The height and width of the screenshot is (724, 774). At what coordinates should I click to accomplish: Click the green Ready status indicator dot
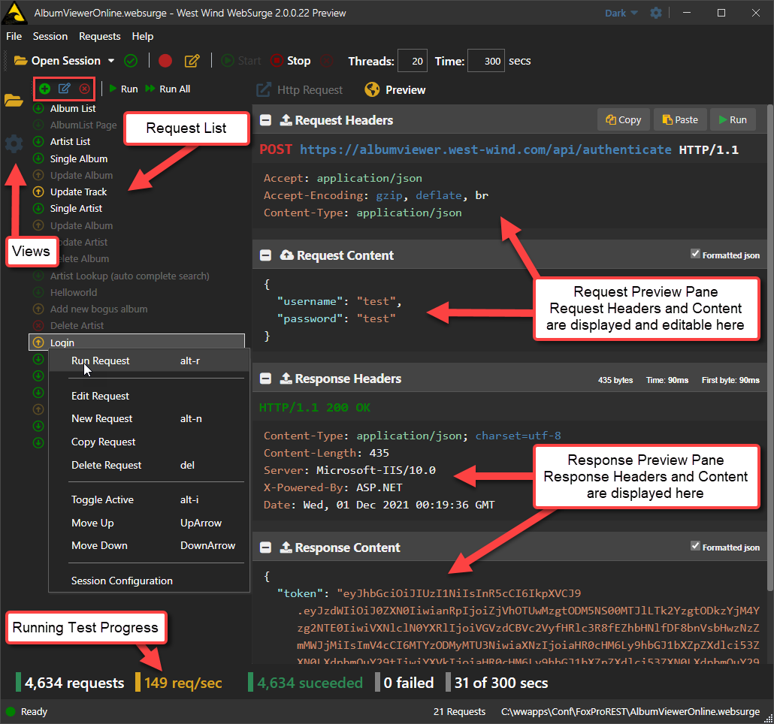pyautogui.click(x=11, y=712)
